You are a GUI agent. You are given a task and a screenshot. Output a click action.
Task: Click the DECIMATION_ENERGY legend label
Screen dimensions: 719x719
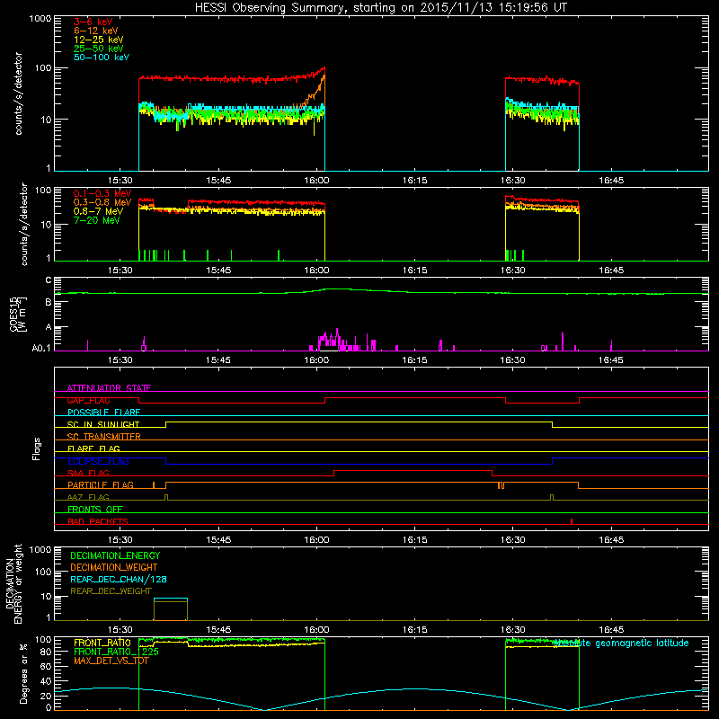pos(115,555)
